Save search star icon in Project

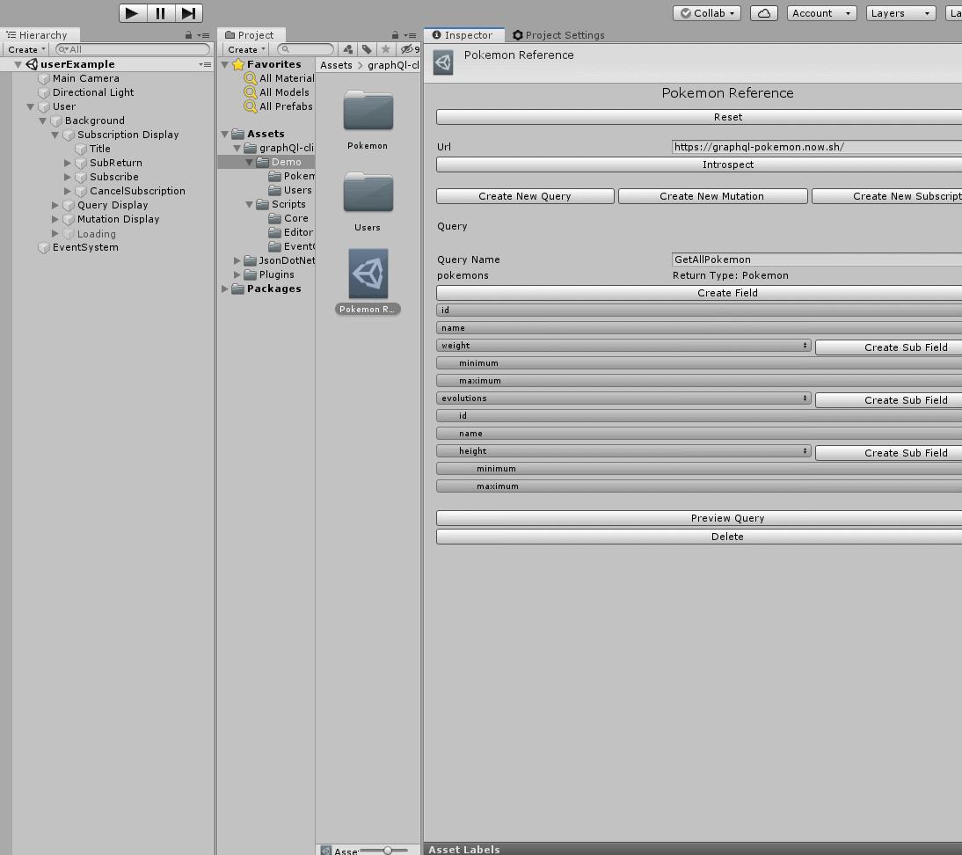385,49
